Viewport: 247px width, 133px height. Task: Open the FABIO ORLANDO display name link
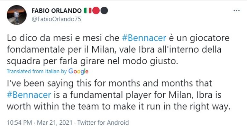pyautogui.click(x=56, y=11)
